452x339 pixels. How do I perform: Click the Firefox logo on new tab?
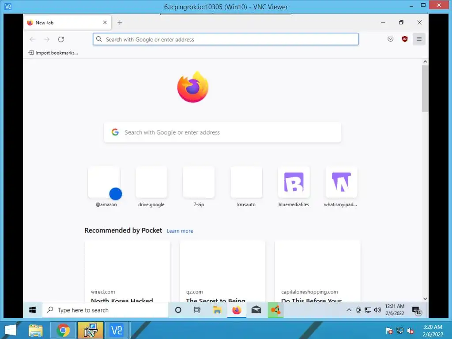coord(193,87)
